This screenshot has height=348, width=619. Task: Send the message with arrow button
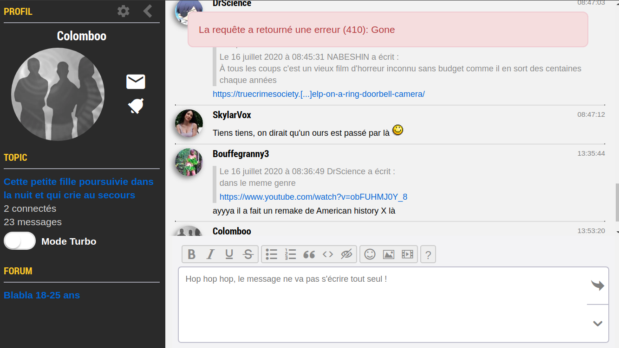point(598,285)
